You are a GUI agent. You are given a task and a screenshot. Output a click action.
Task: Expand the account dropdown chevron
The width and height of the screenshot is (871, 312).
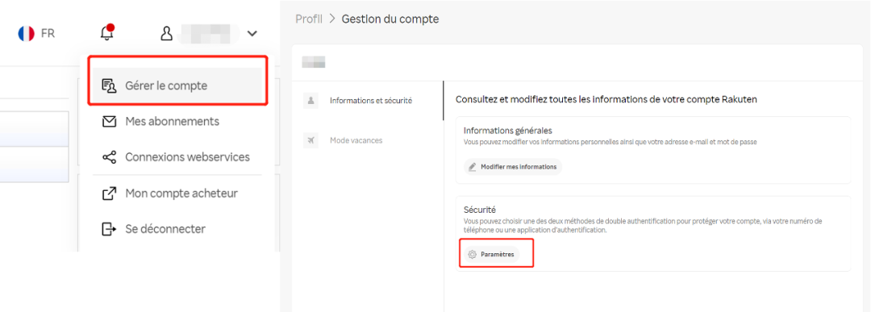[x=252, y=34]
